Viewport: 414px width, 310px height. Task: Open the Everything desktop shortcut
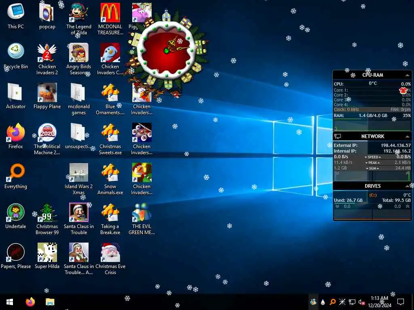click(x=16, y=176)
